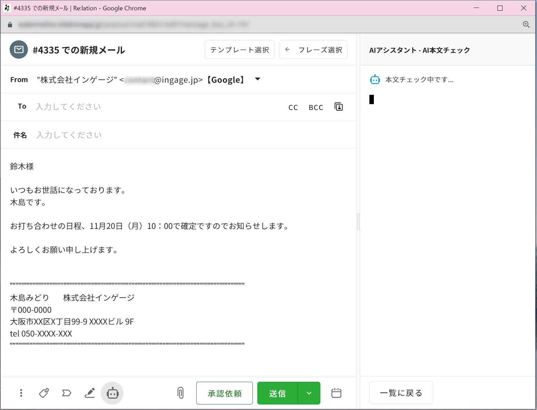Click the line よろしくお願い申し上げます。

point(64,250)
